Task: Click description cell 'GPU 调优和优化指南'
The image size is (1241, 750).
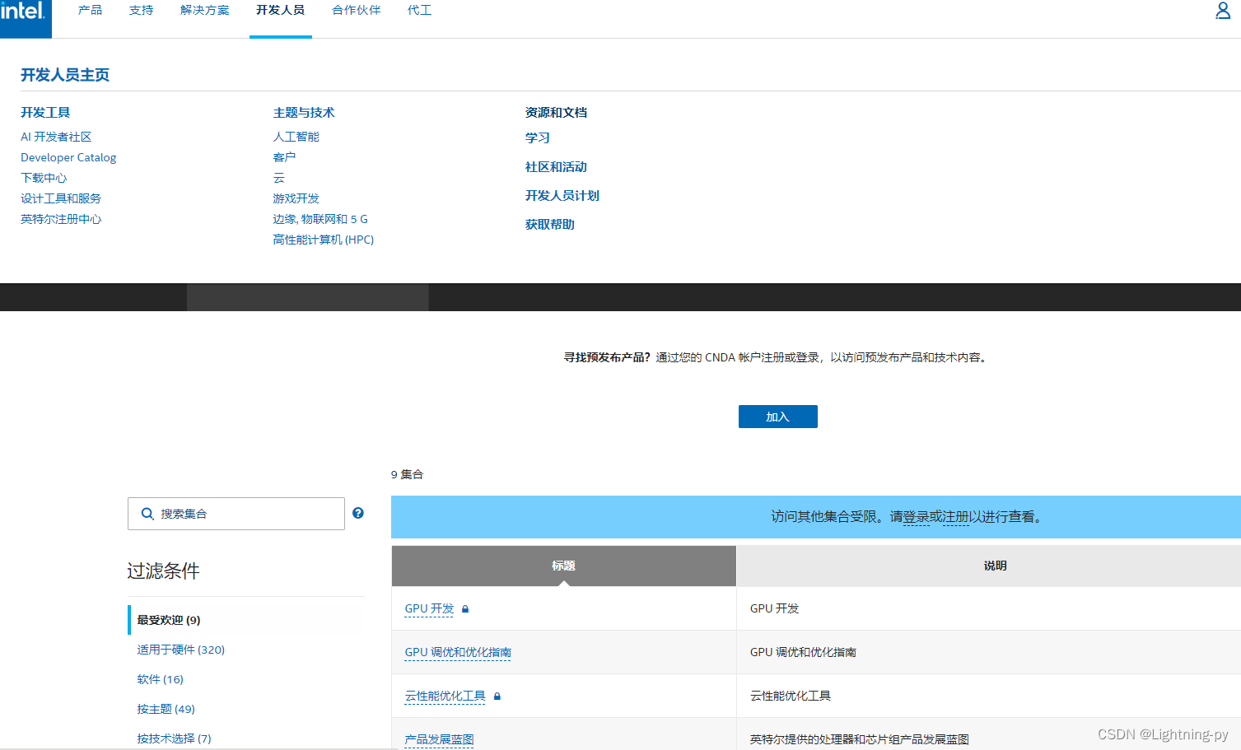Action: [803, 652]
